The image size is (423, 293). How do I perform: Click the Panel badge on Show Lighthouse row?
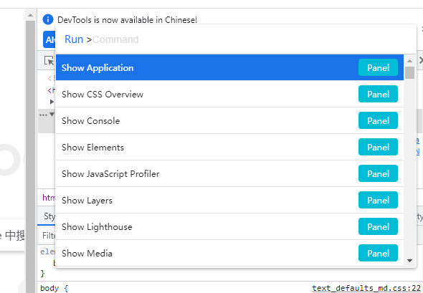click(x=378, y=226)
